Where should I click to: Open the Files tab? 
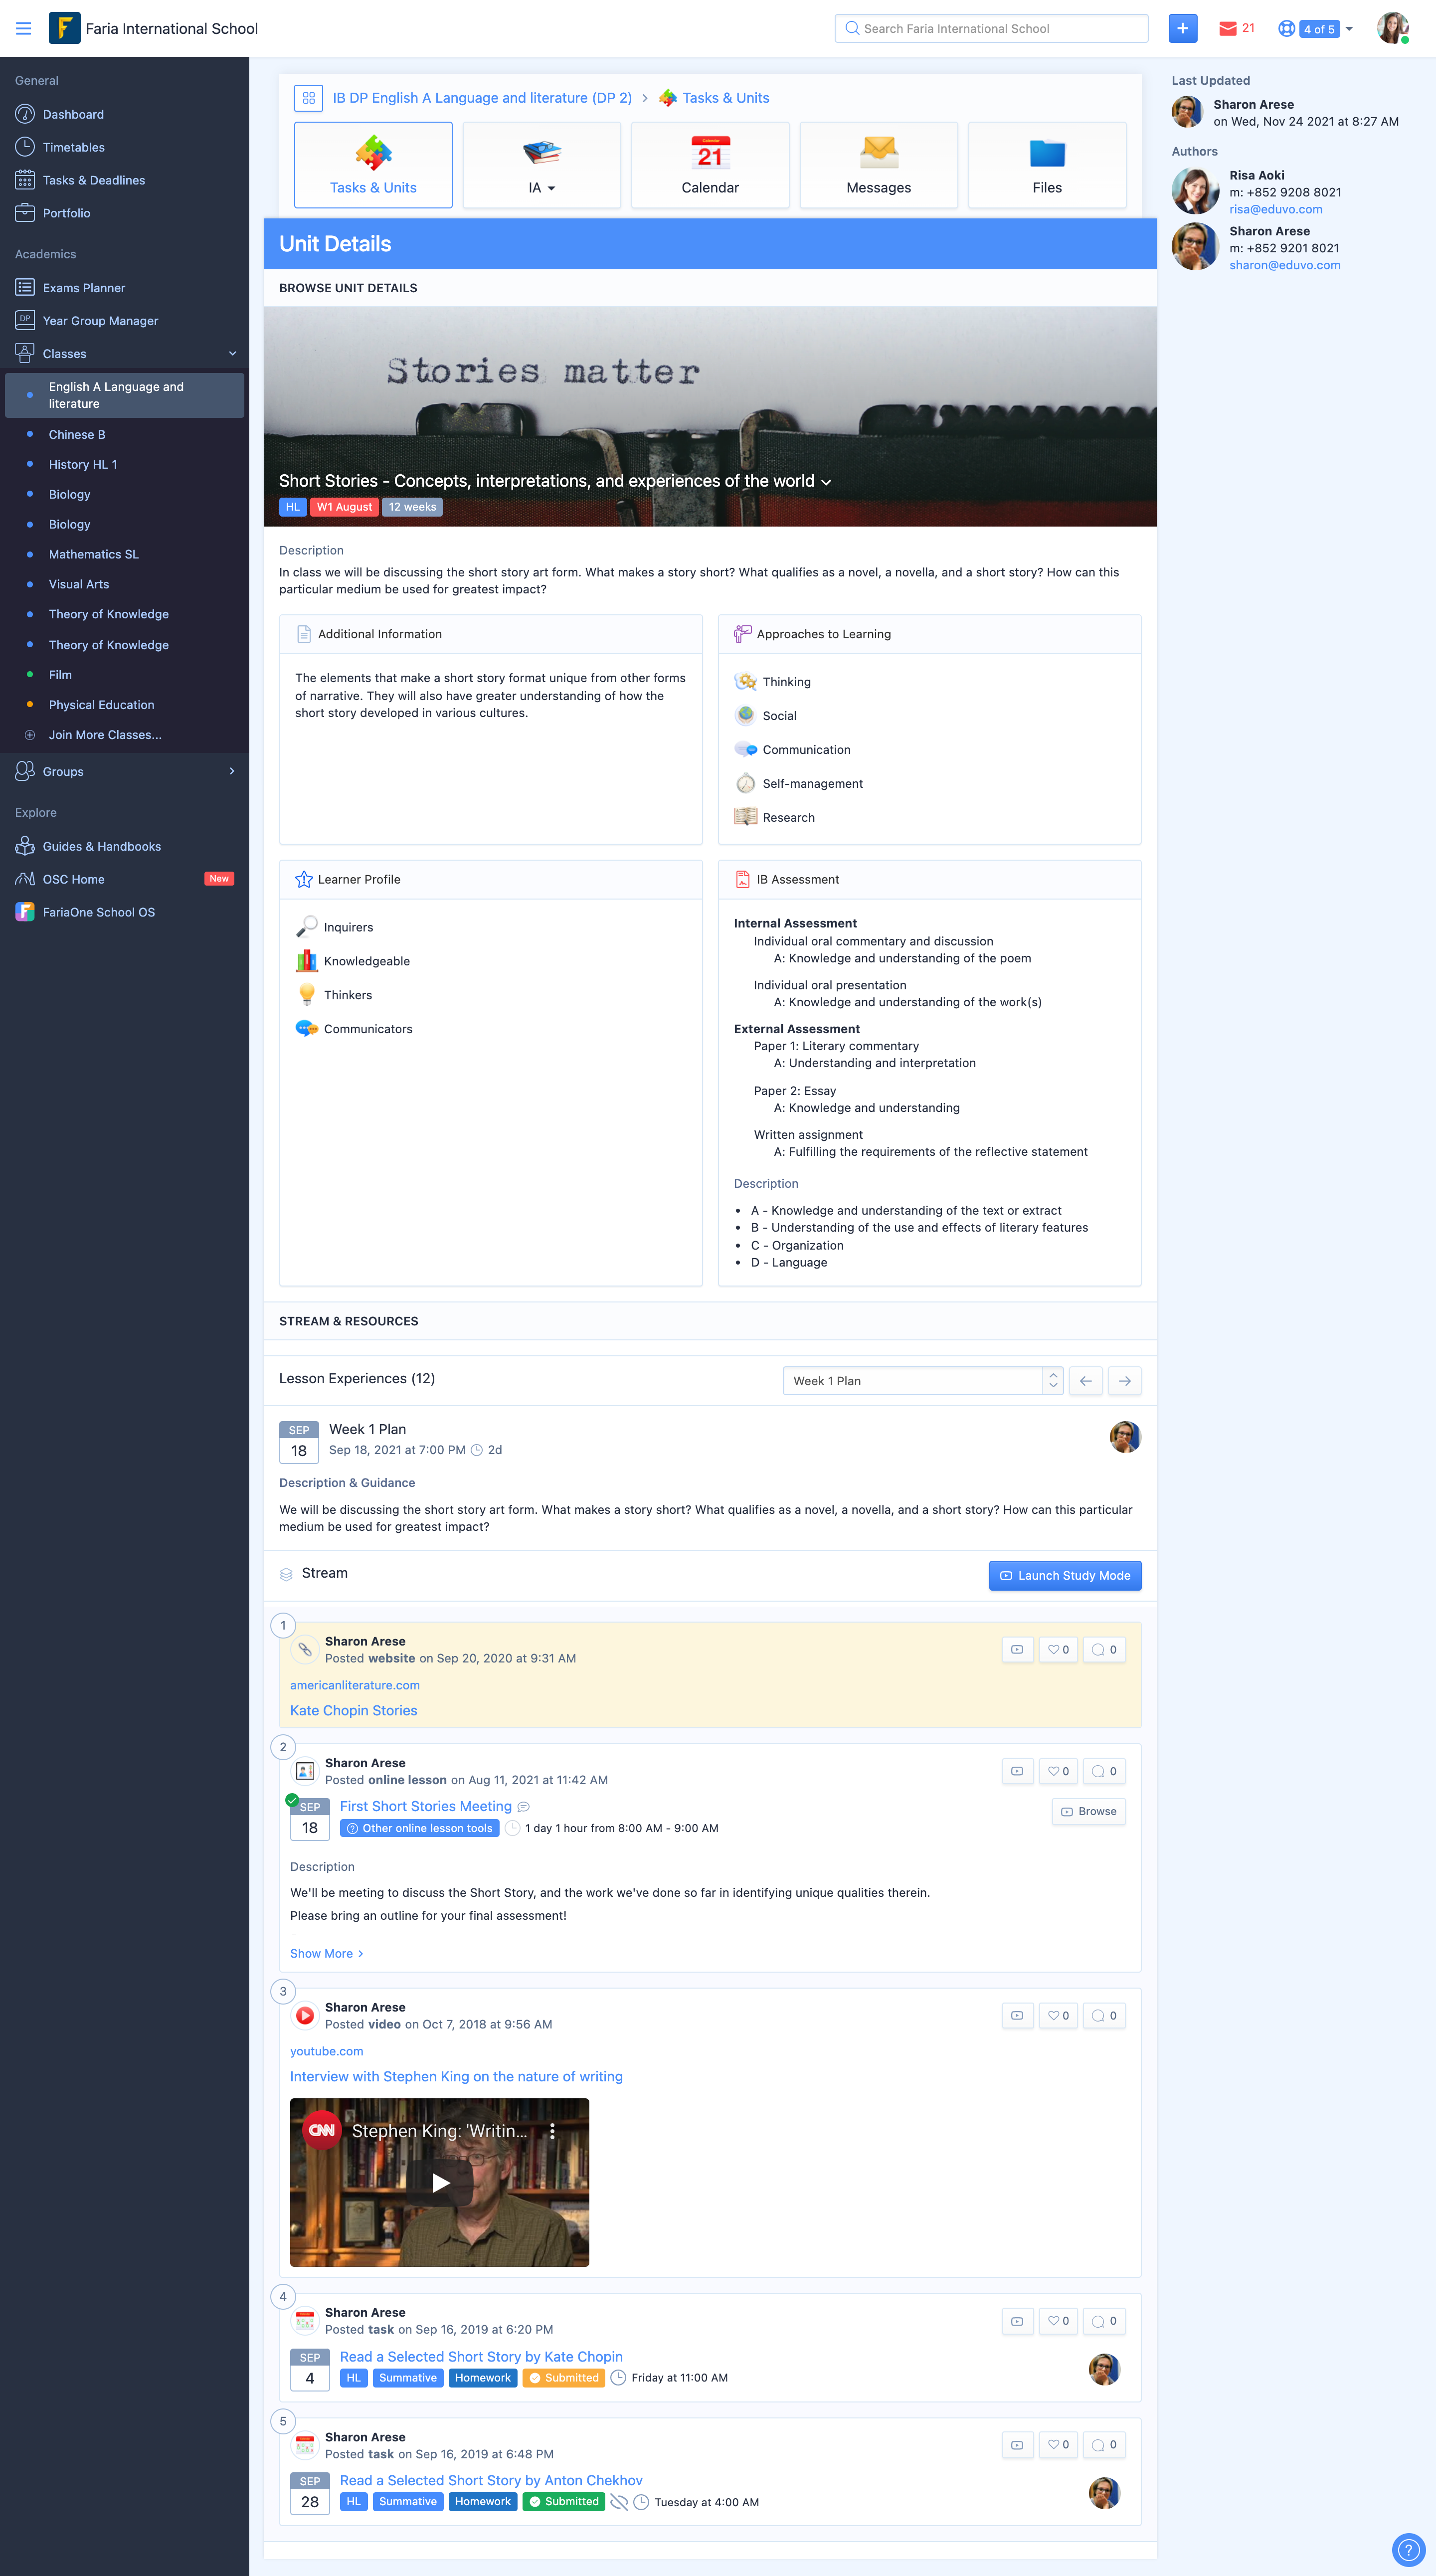1046,166
